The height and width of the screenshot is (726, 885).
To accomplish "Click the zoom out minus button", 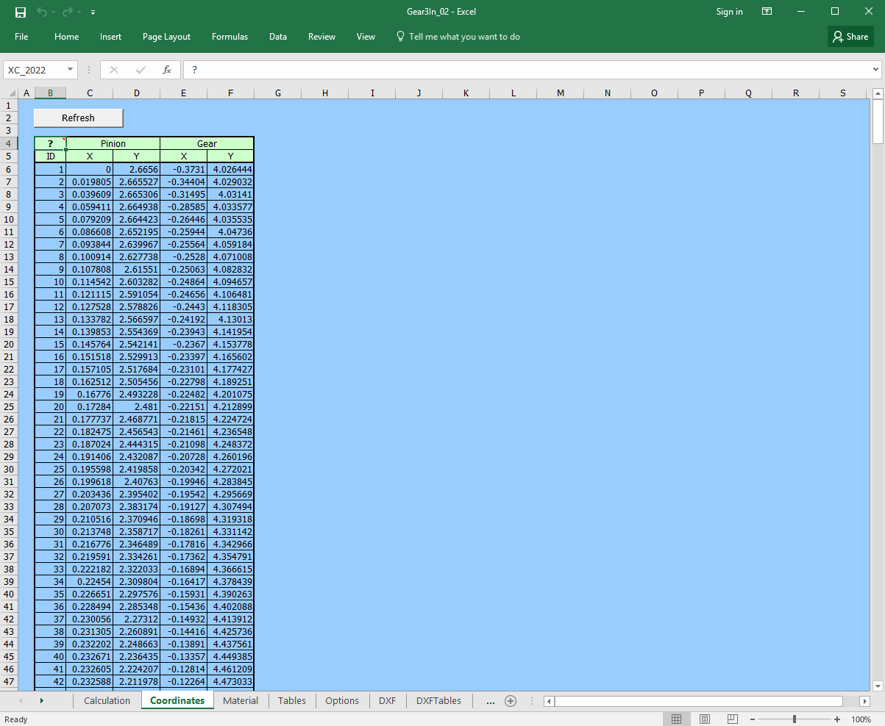I will tap(753, 719).
